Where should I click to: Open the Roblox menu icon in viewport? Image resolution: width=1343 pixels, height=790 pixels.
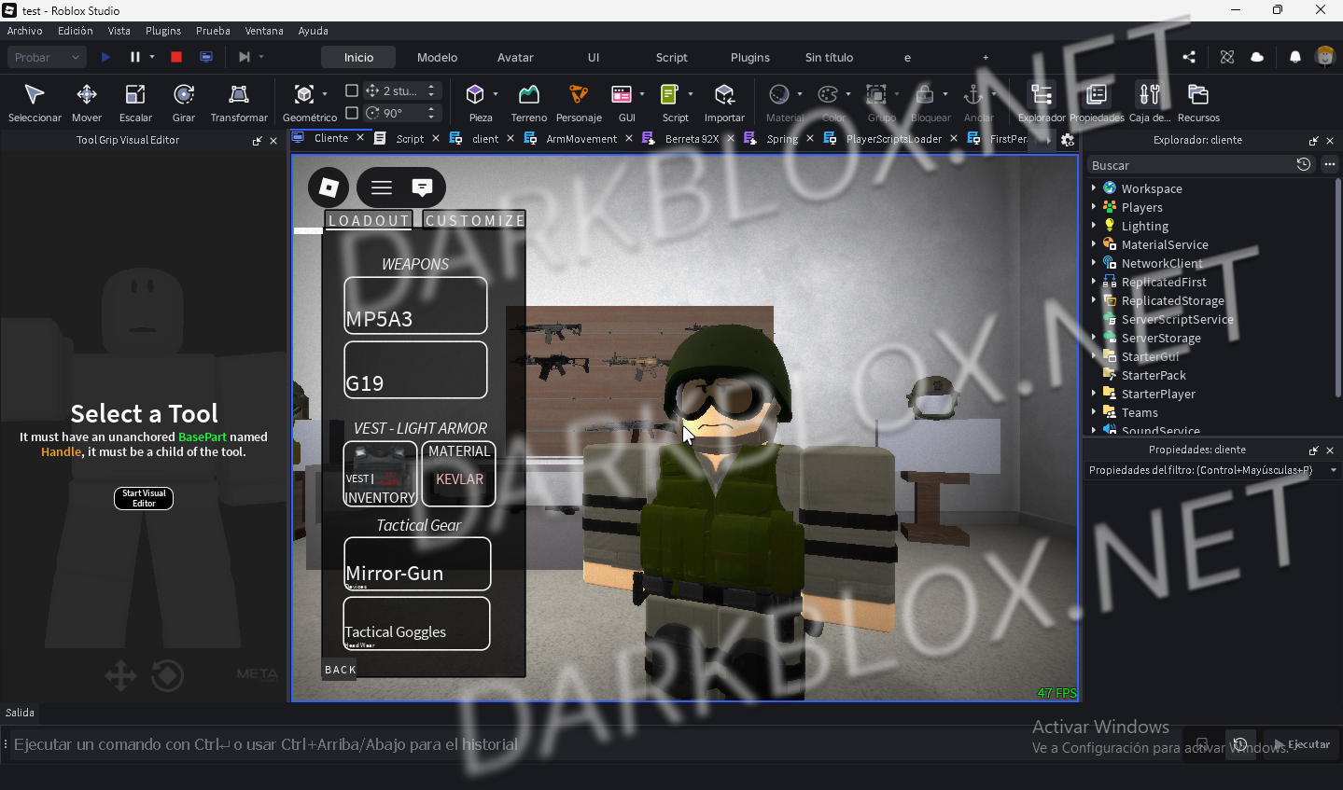click(329, 187)
